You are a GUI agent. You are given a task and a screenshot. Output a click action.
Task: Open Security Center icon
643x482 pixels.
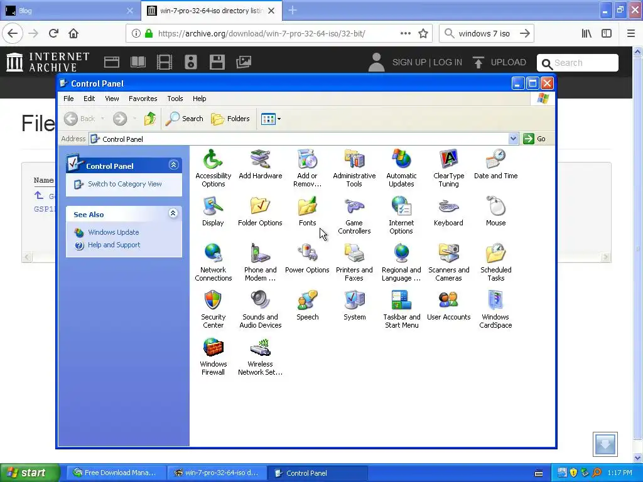tap(213, 309)
